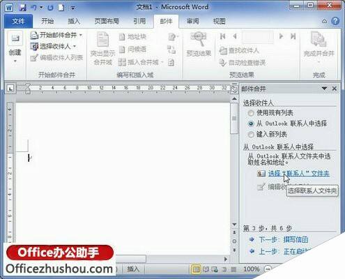
Task: Go to last record arrow icon
Action: click(x=293, y=36)
